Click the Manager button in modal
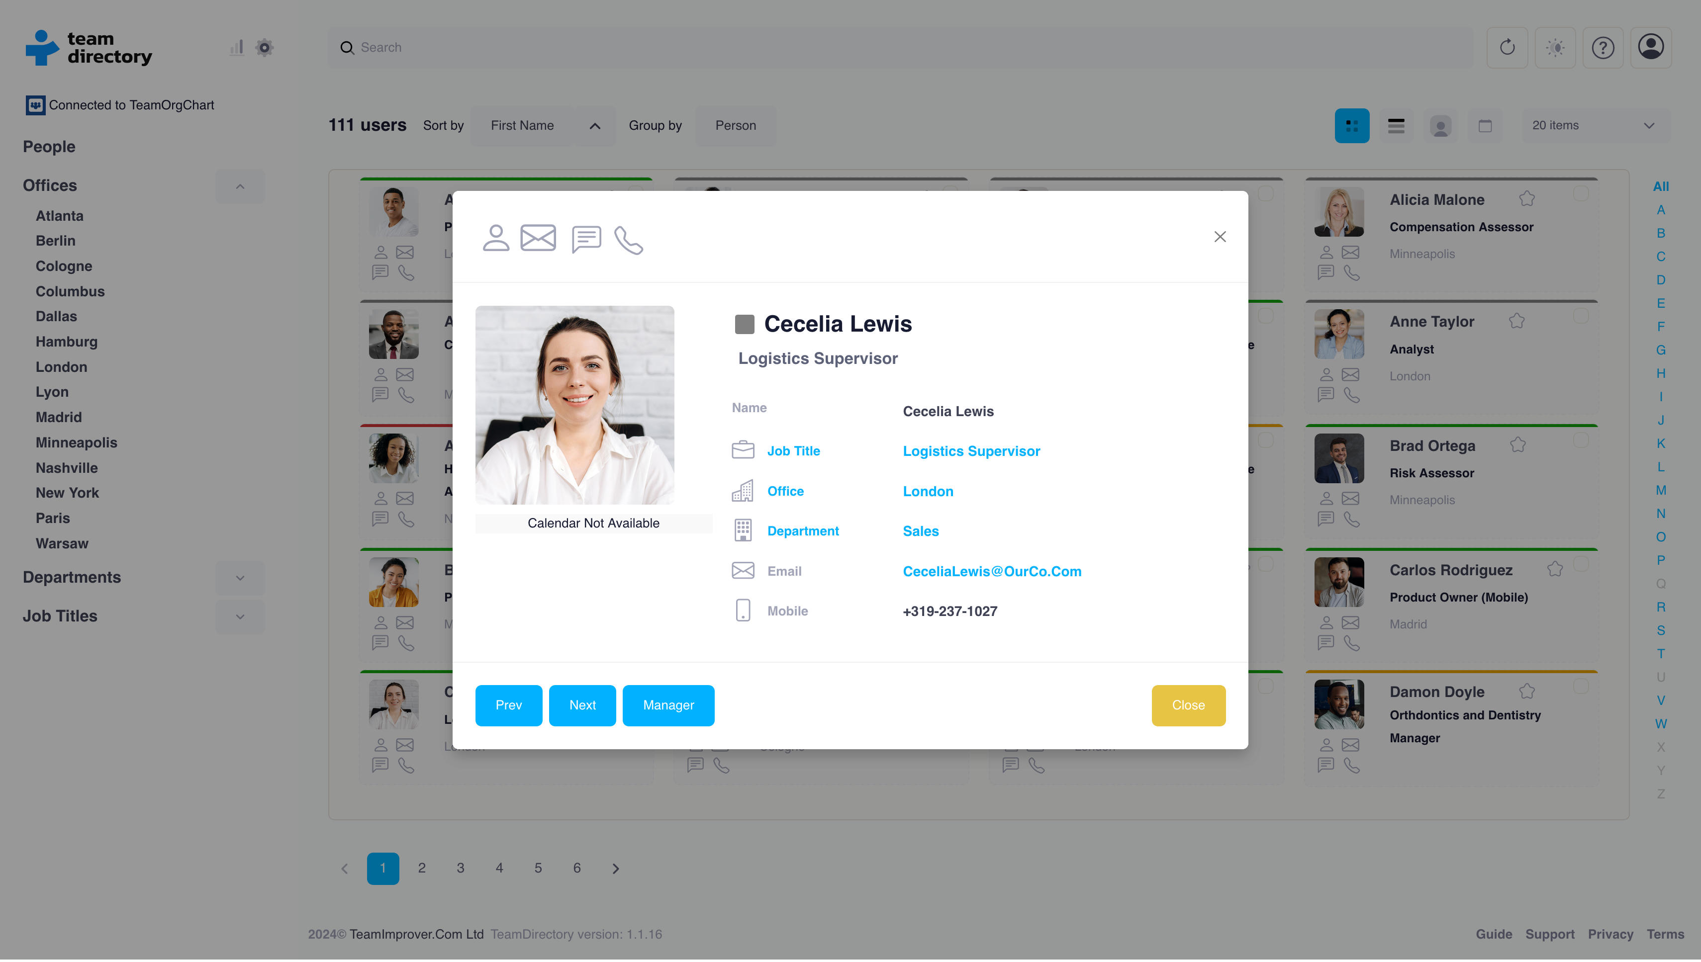 click(x=668, y=705)
